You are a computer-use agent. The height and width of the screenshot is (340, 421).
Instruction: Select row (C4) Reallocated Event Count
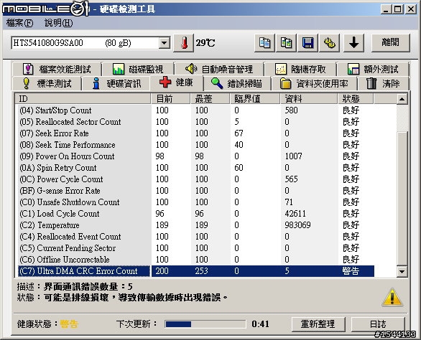click(x=196, y=237)
